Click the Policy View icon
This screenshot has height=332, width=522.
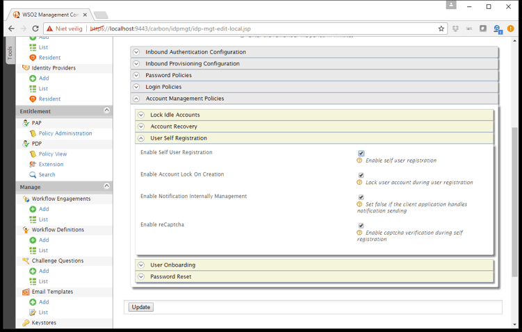(33, 154)
